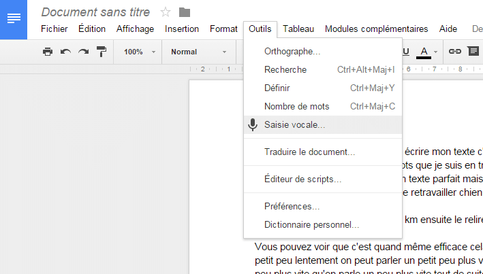
Task: Click the Print icon
Action: pyautogui.click(x=48, y=52)
